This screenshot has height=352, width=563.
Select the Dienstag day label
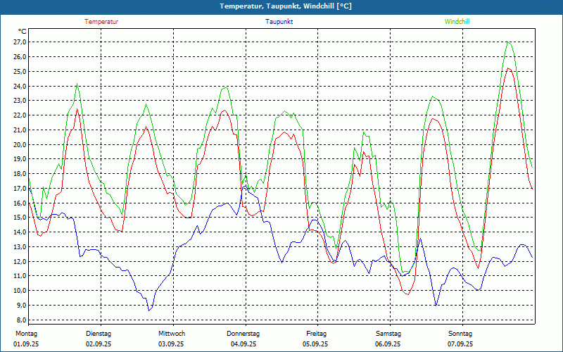point(99,334)
